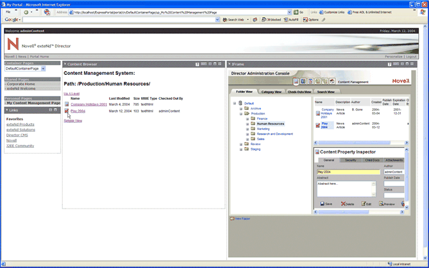
Task: Minimize the Links portlet
Action: (51, 110)
